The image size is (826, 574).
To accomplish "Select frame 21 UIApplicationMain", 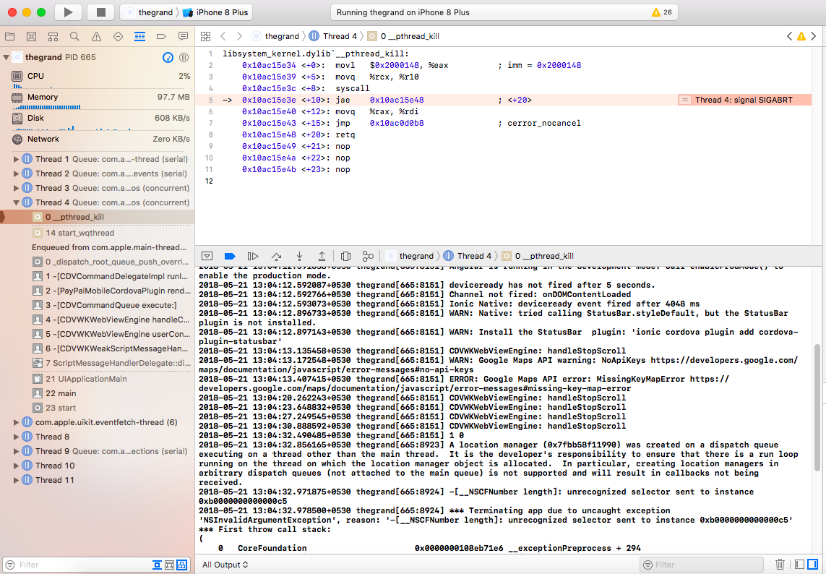I will 97,379.
